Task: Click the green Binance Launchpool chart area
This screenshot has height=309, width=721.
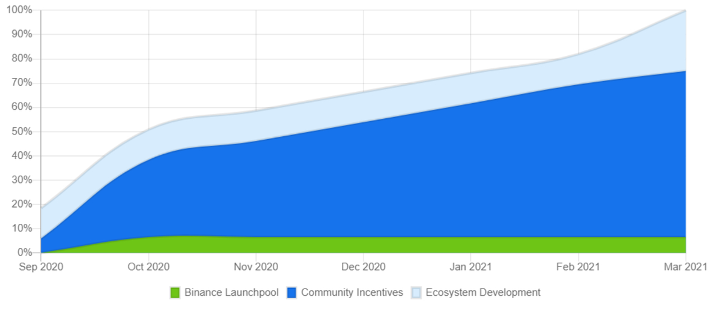Action: (x=421, y=245)
